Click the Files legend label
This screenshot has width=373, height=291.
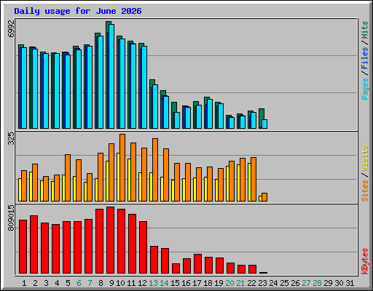click(x=365, y=57)
